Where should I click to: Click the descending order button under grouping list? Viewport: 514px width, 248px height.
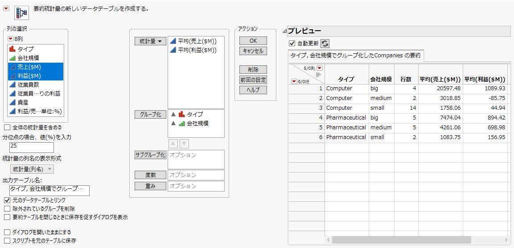pyautogui.click(x=184, y=144)
